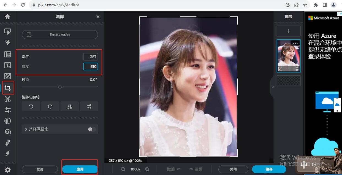Viewport: 342px width, 175px height.
Task: Click the 拉直 straighten slider handle
Action: (x=60, y=87)
